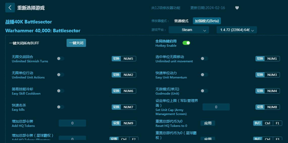Screen dimensions: 288x143
Task: Click the back arrow icon
Action: point(10,8)
